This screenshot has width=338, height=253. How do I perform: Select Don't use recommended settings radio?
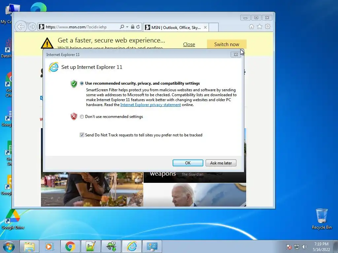tap(82, 117)
